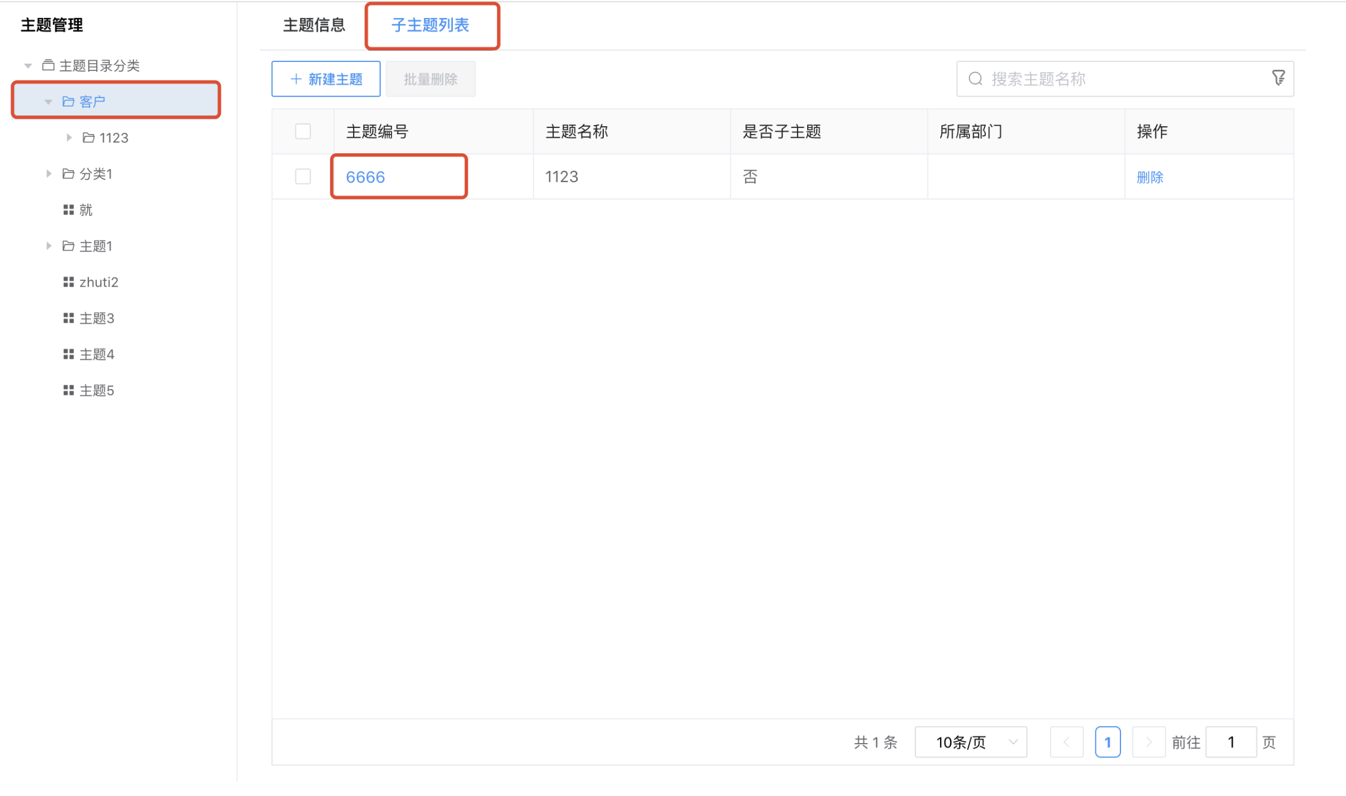
Task: Click the magnifier icon in the search field
Action: 974,78
